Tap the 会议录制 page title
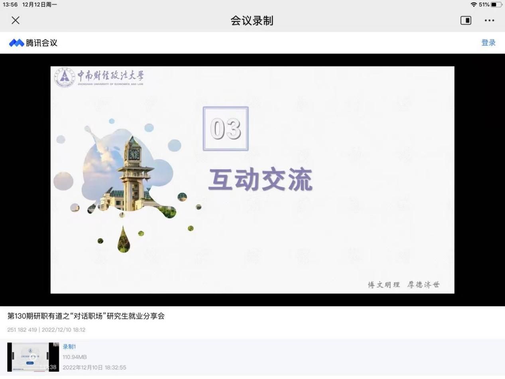This screenshot has width=505, height=379. point(252,21)
